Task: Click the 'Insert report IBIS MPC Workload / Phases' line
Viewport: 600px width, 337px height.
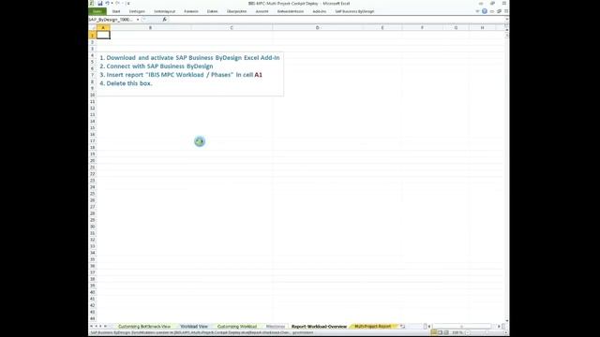Action: tap(181, 75)
